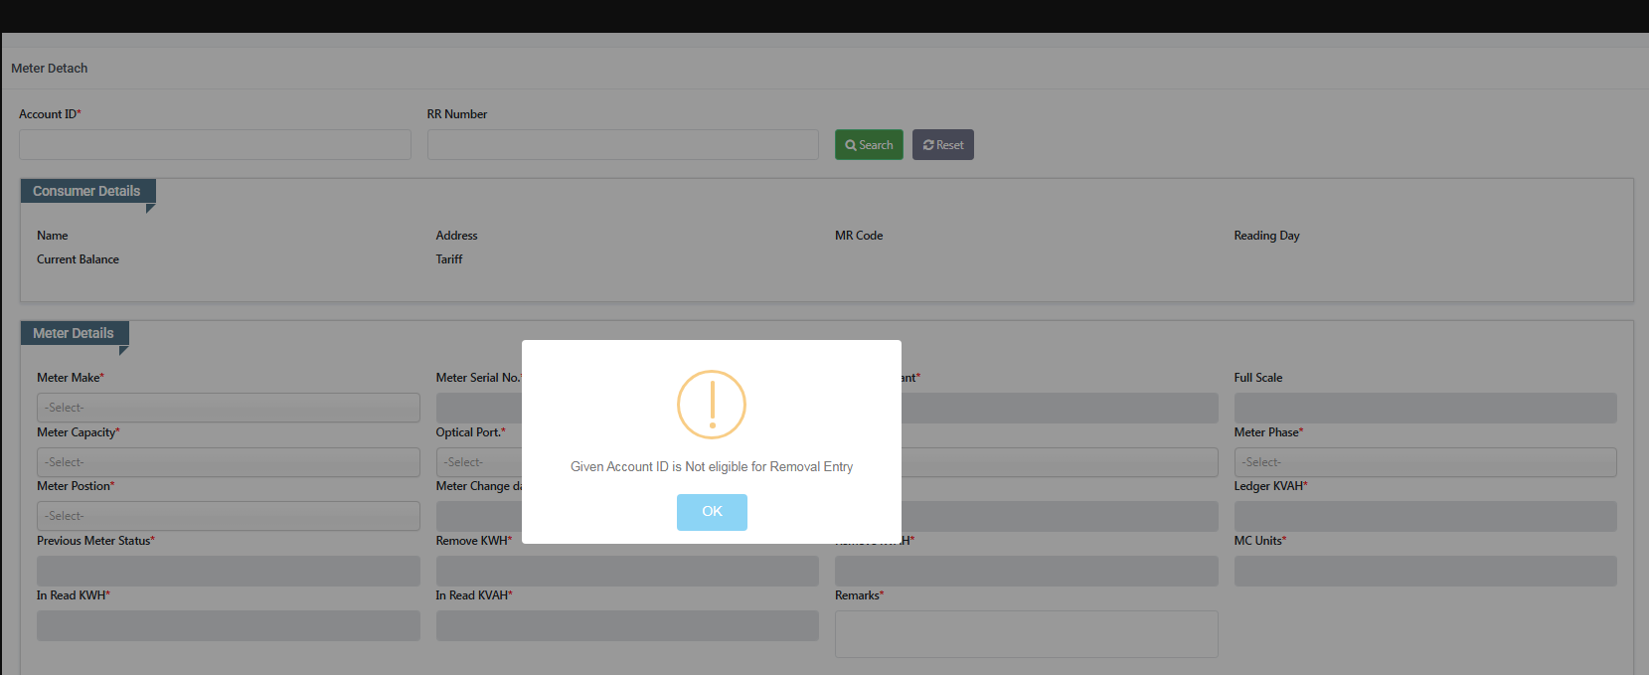1649x675 pixels.
Task: Click the green Search button
Action: point(869,145)
